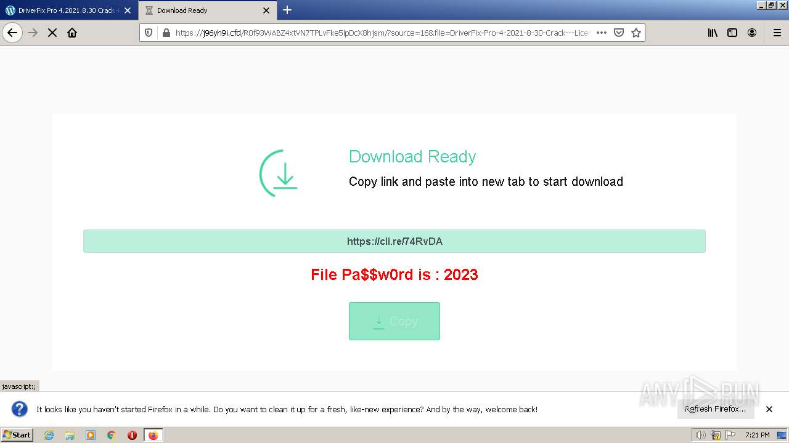Show site security info via padlock icon
This screenshot has width=789, height=443.
(x=165, y=33)
